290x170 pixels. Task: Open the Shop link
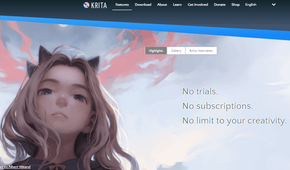coord(235,4)
